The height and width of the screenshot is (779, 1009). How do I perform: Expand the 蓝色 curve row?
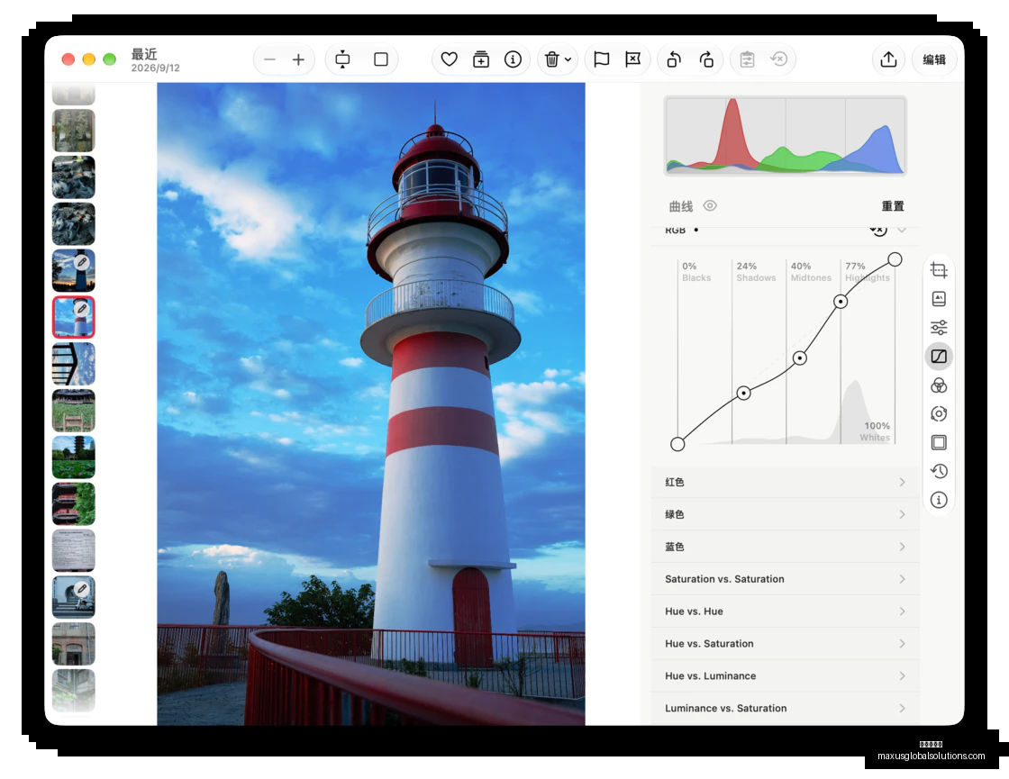(x=785, y=547)
